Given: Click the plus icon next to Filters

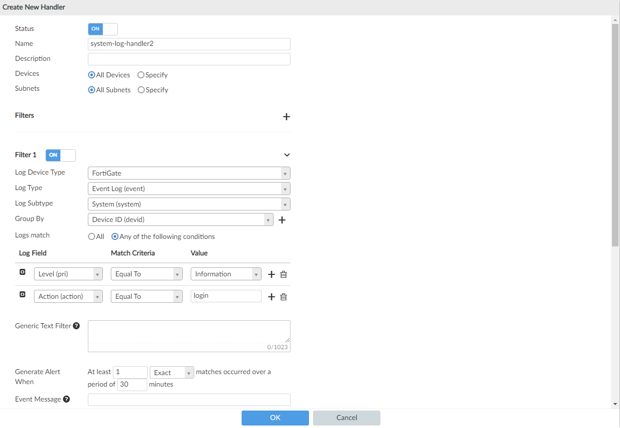Looking at the screenshot, I should click(x=287, y=117).
